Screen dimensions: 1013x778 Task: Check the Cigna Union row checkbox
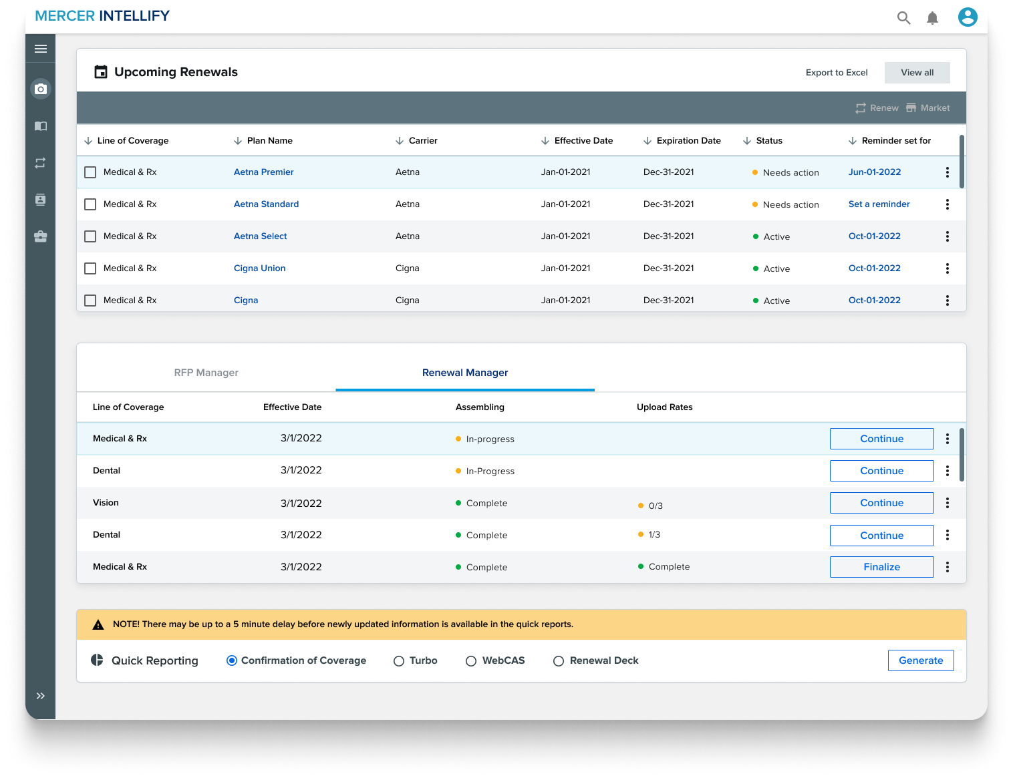point(90,268)
